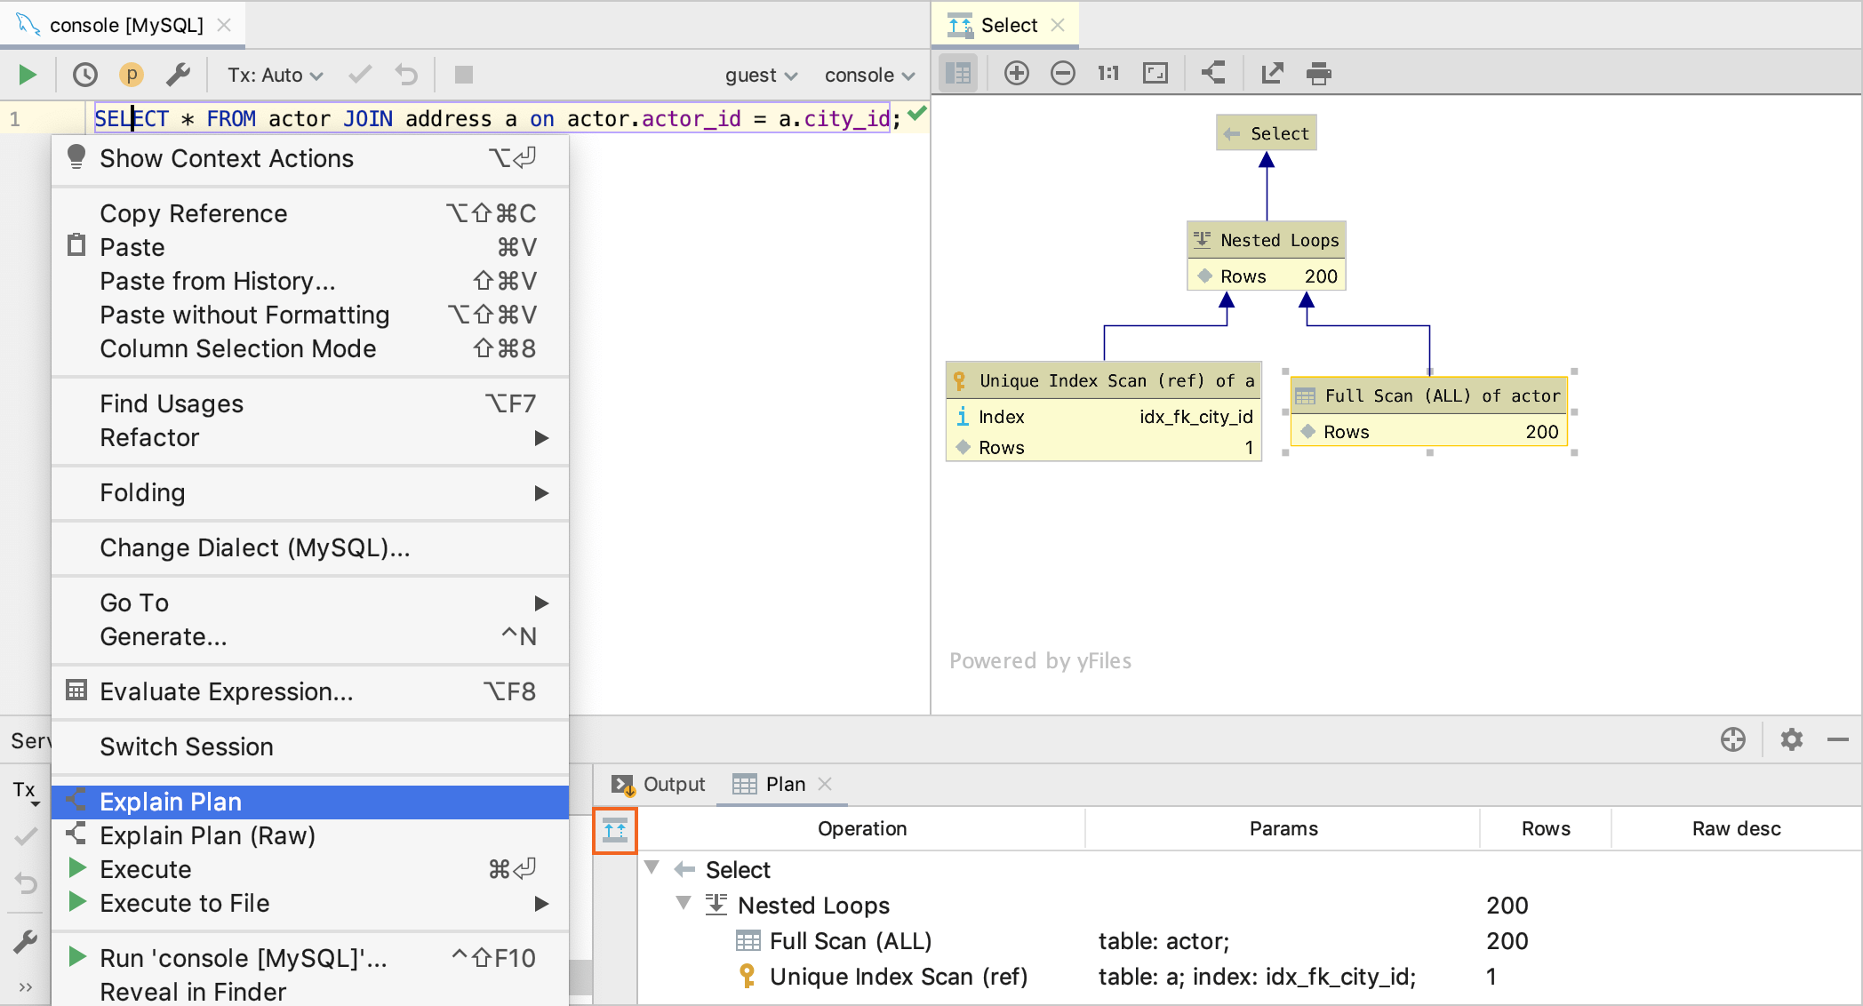The width and height of the screenshot is (1863, 1006).
Task: Switch to the Plan tab
Action: [784, 783]
